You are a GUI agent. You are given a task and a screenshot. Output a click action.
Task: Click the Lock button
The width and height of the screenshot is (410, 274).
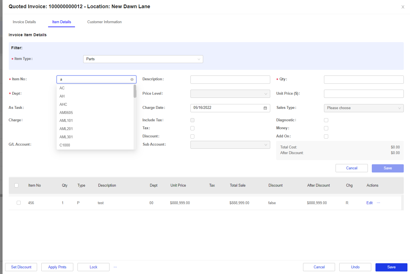93,267
